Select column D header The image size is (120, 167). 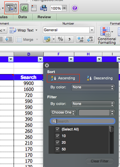point(29,54)
